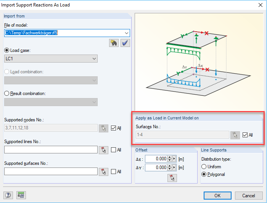The image size is (267, 203).
Task: Click the Surfaces No. field showing 1-4
Action: [x=182, y=135]
